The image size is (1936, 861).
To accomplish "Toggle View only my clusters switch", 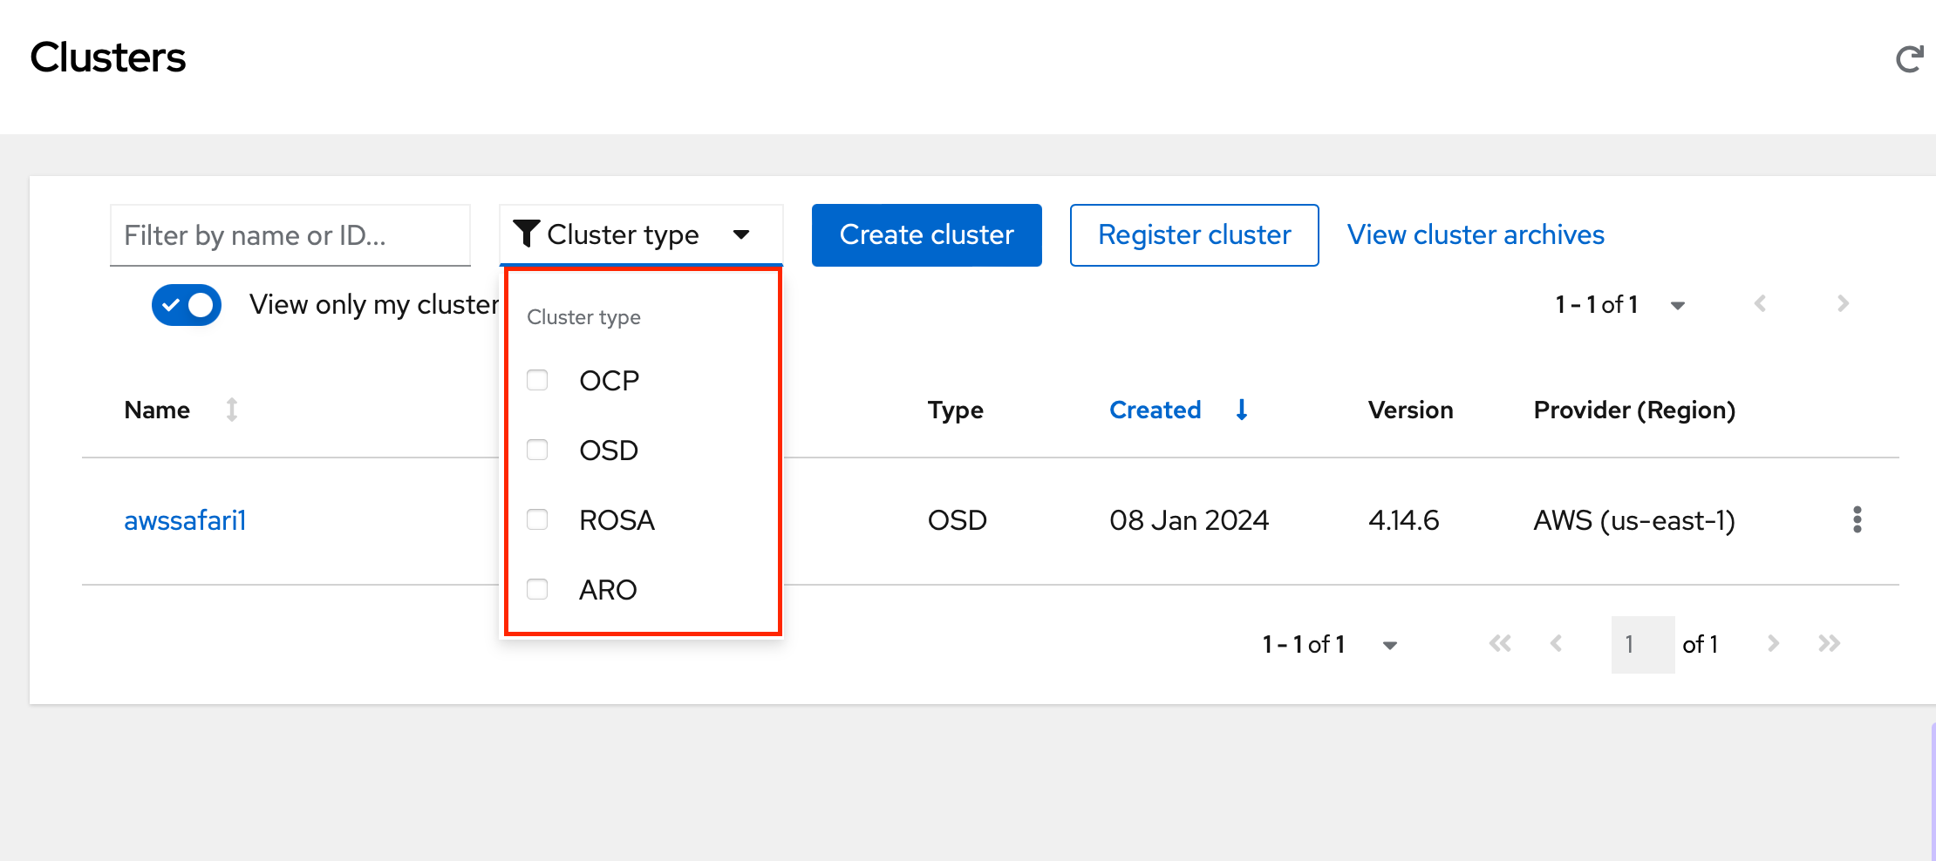I will [187, 305].
